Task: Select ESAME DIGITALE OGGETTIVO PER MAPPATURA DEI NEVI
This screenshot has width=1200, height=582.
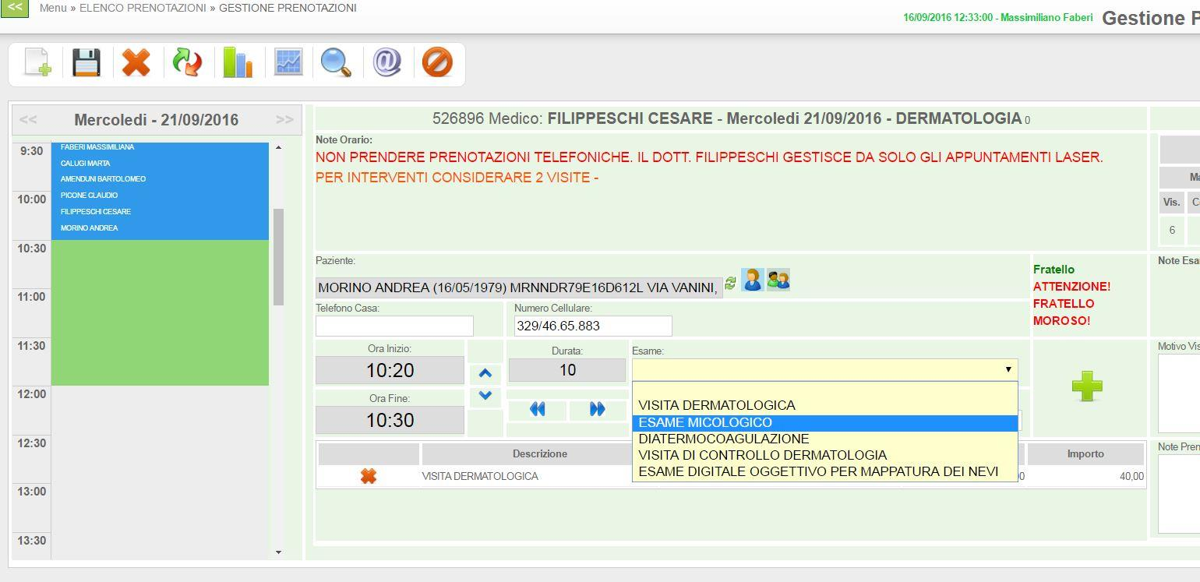Action: point(825,471)
